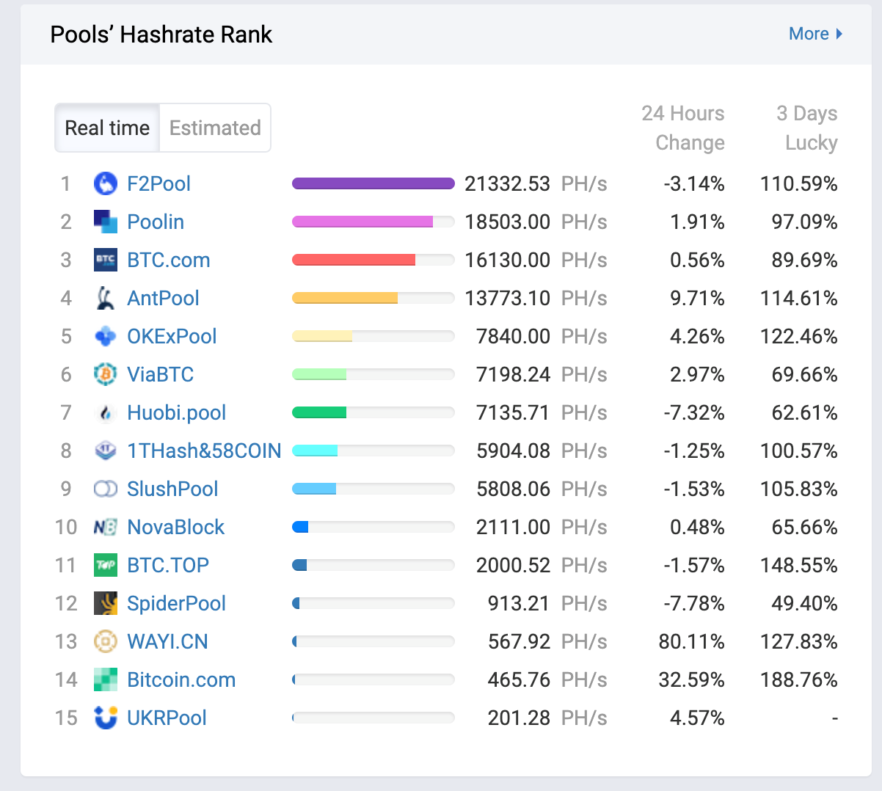Click the AntPool logo icon
The height and width of the screenshot is (791, 882).
click(x=106, y=298)
